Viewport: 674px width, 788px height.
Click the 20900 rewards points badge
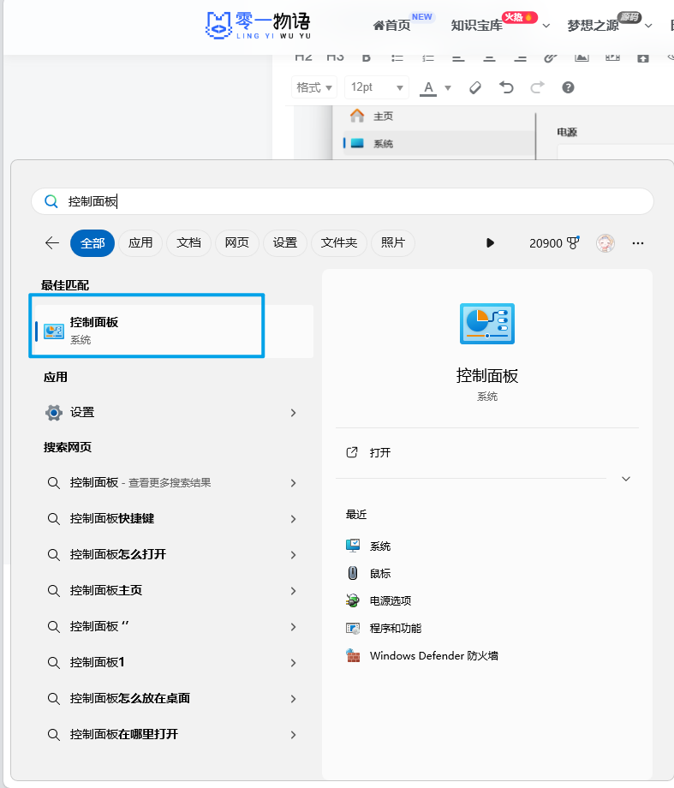pyautogui.click(x=554, y=243)
